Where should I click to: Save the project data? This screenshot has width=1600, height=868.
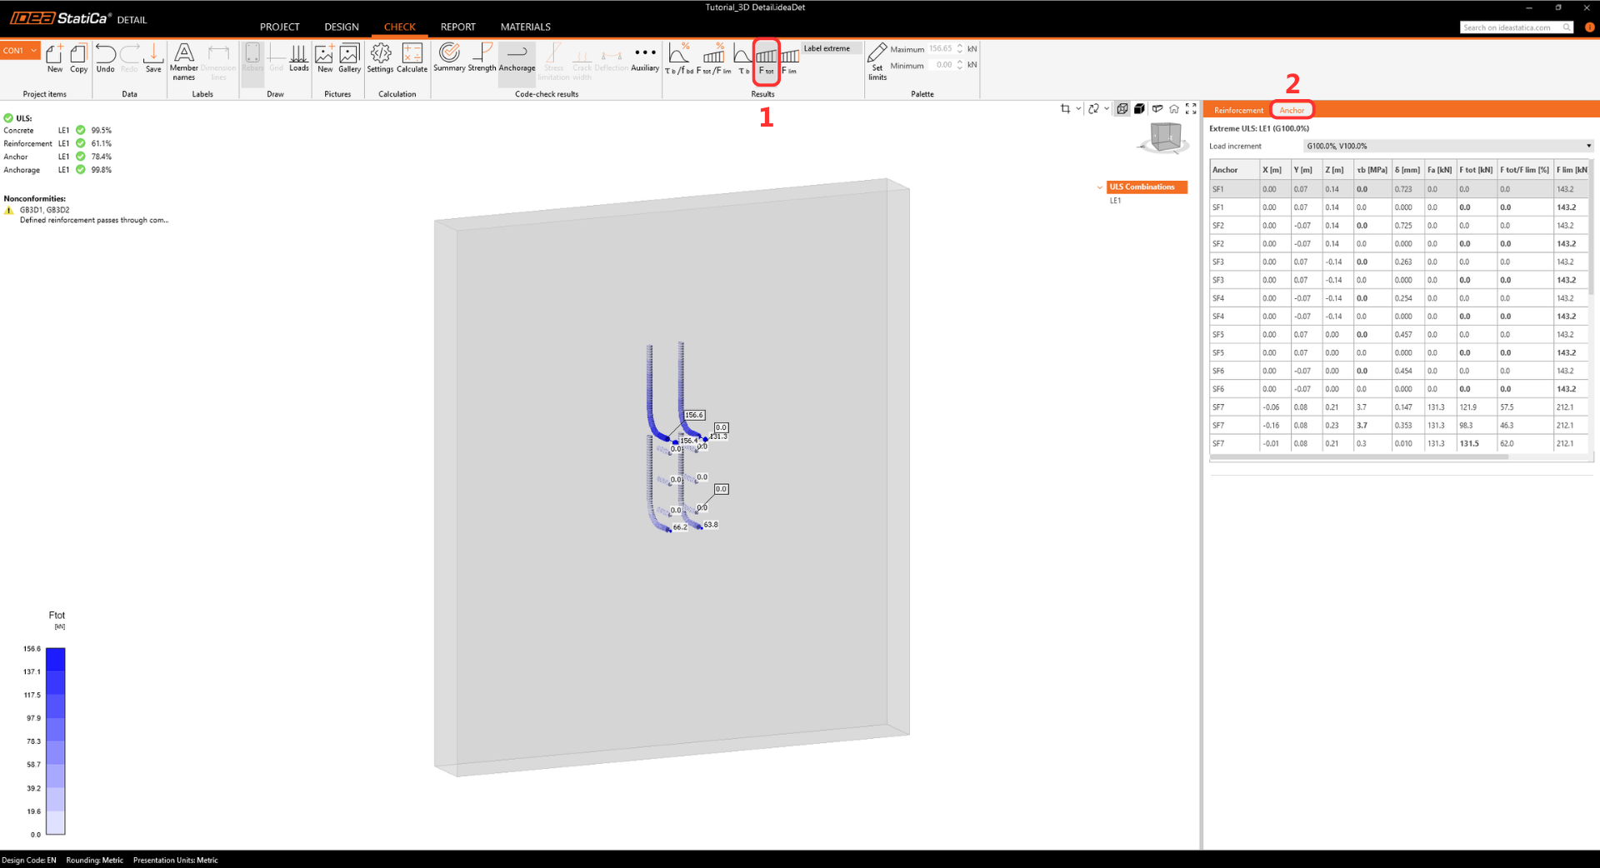(x=153, y=58)
